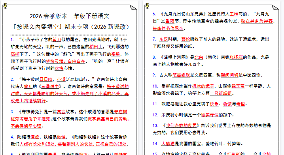Screen dimensions: 284x155
Task: Click the question number '8.' on right page
Action: (154, 57)
